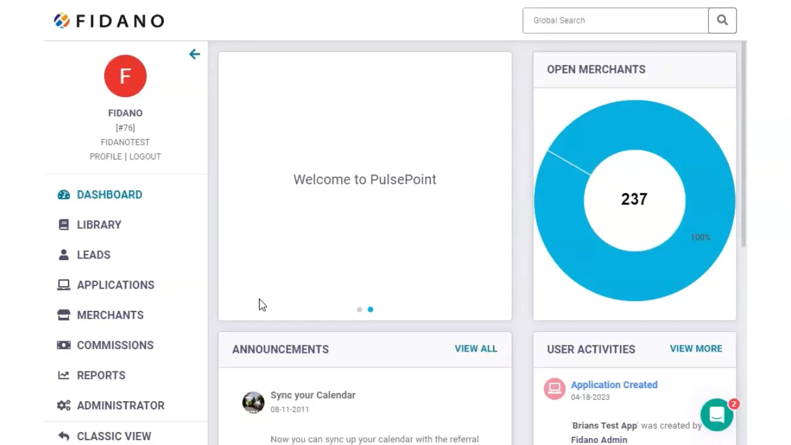Collapse sidebar with the left arrow
The height and width of the screenshot is (445, 791).
pyautogui.click(x=195, y=54)
